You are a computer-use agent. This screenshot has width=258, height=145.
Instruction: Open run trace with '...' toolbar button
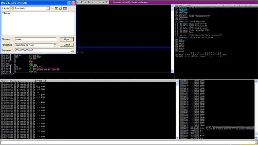click(x=100, y=2)
